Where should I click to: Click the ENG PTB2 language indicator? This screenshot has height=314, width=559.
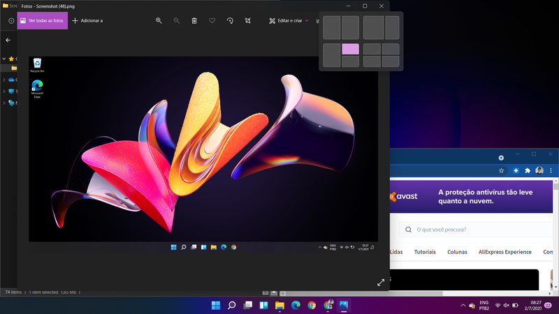[x=484, y=305]
